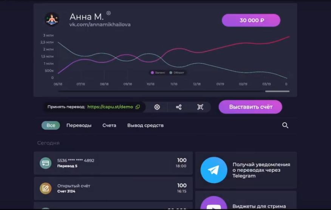Open vk.com/annamikhailova profile link

(x=100, y=25)
